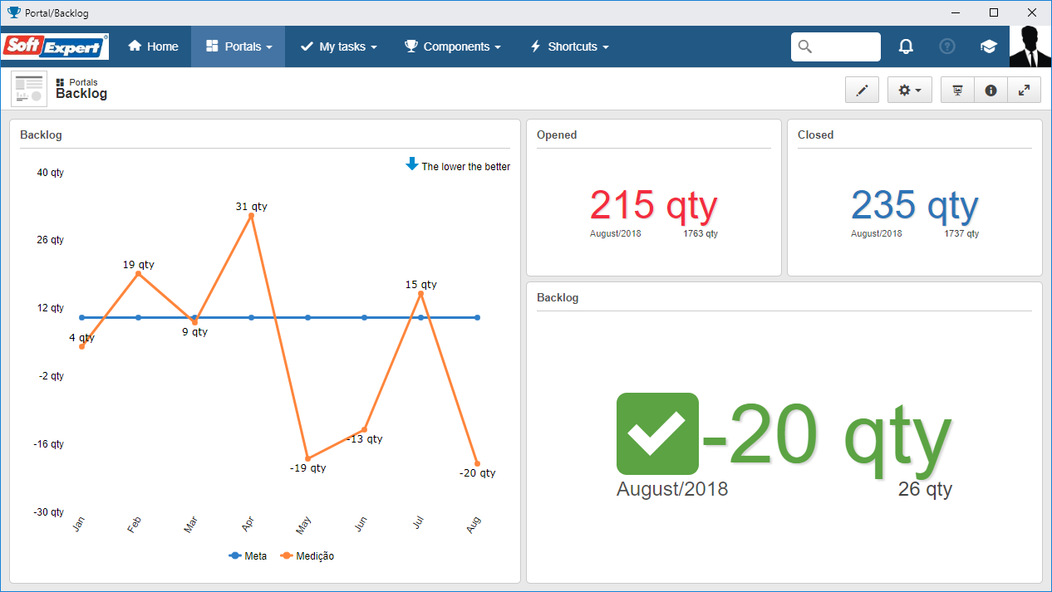Open the gear settings dropdown

(910, 90)
